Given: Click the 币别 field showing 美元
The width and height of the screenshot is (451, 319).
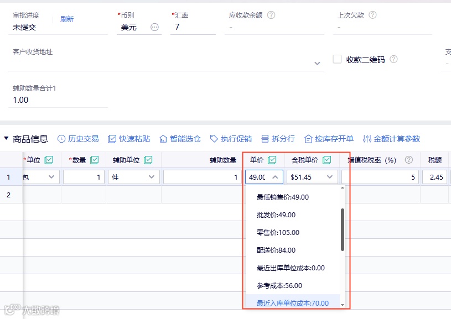Looking at the screenshot, I should tap(139, 27).
